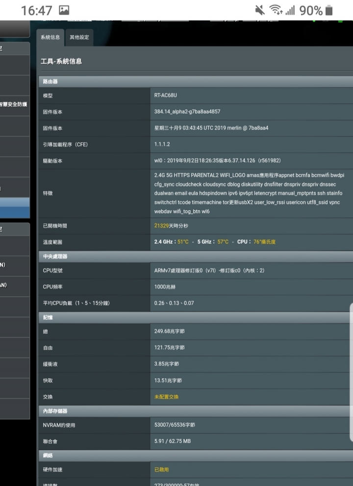Click the 記憶 section header

196,317
